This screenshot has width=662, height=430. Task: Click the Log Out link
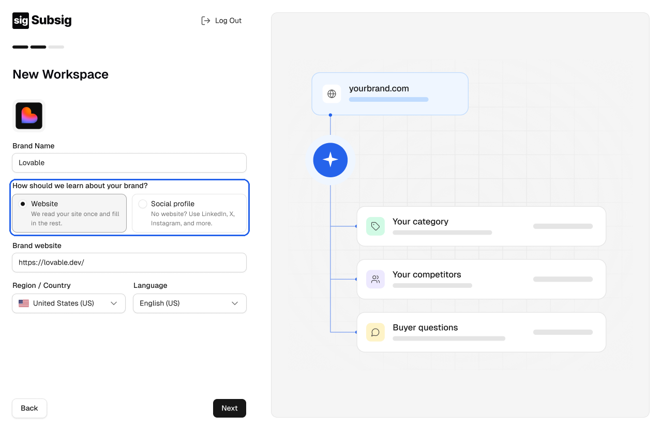pyautogui.click(x=221, y=21)
